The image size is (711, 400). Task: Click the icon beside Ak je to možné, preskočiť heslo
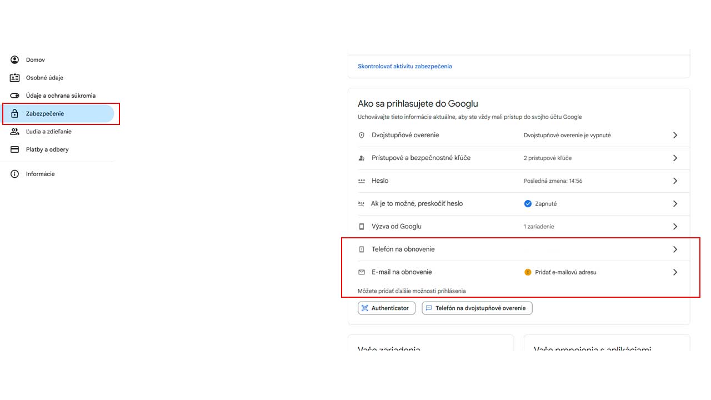[x=362, y=204]
